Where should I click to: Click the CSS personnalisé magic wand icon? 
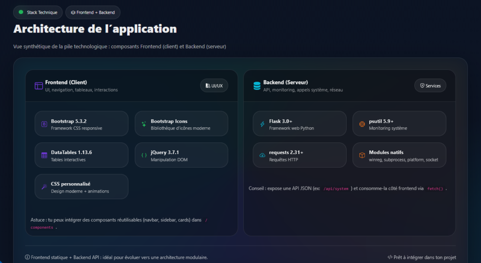44,187
